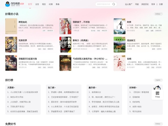Click the 文学 tag under 树犹如此
The image size is (168, 126).
point(44,30)
